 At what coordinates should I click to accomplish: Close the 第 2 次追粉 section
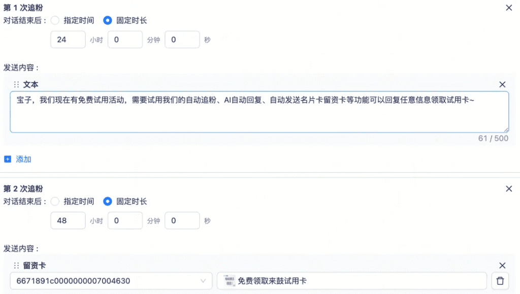coord(509,189)
